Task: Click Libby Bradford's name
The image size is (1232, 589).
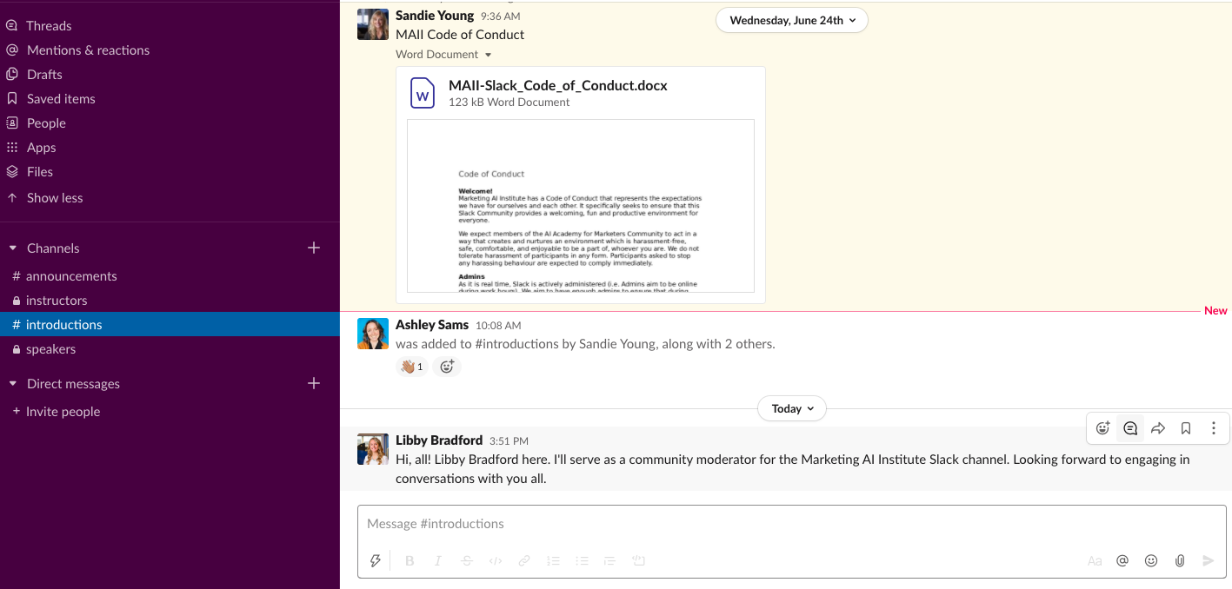Action: [439, 440]
